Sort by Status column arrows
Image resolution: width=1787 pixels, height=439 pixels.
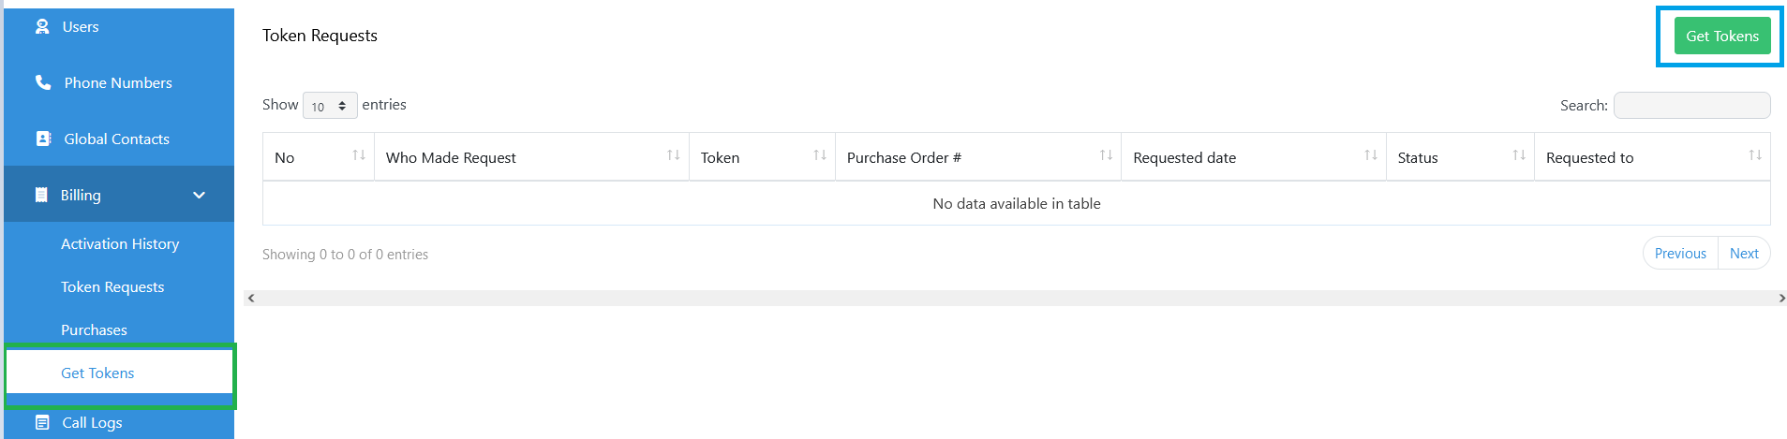tap(1518, 155)
